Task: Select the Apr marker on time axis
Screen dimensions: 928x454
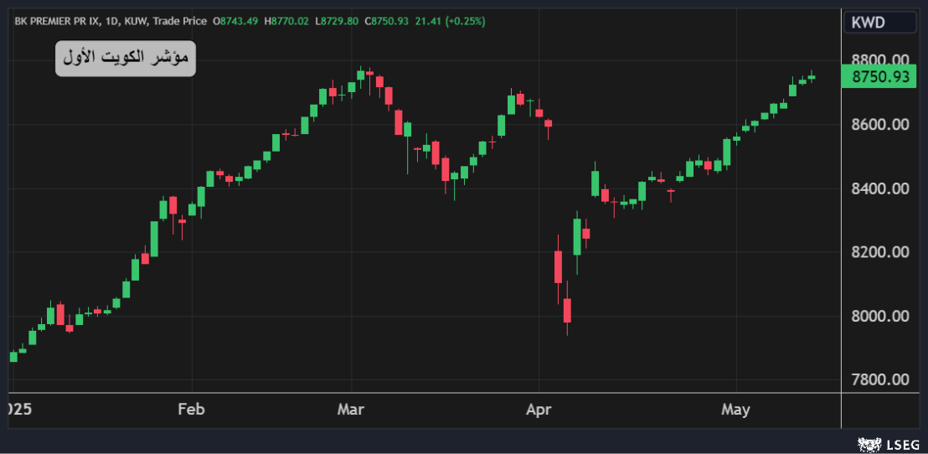Action: tap(539, 410)
